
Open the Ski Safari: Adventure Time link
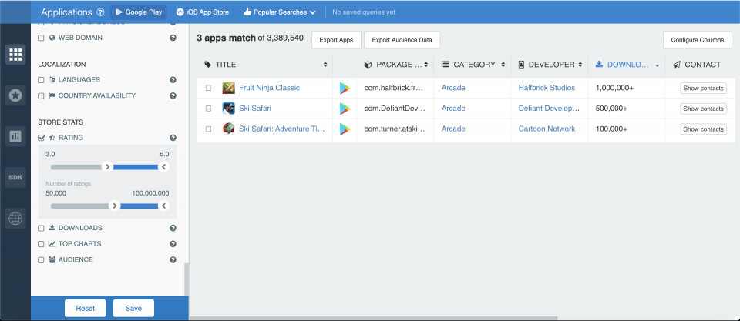pyautogui.click(x=282, y=129)
